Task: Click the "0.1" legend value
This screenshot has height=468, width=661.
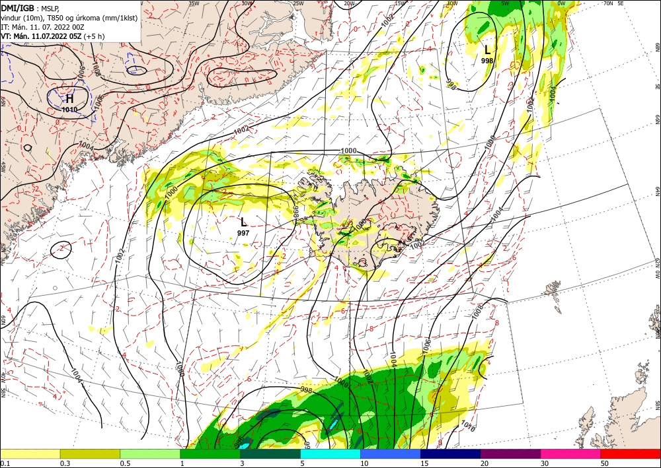Action: (5, 463)
